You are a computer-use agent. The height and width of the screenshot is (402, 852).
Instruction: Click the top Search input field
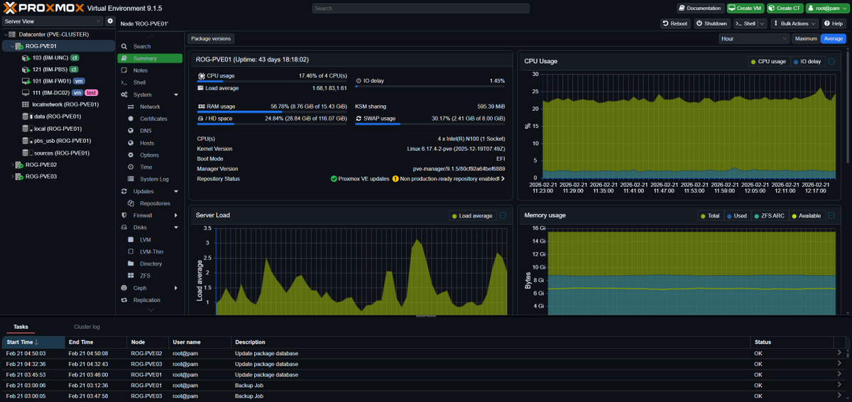tap(420, 9)
